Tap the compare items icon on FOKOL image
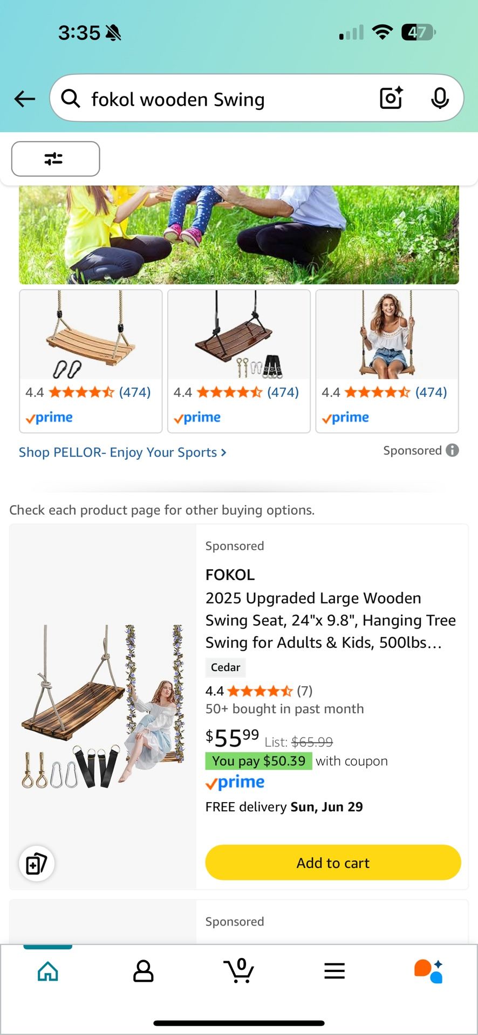Image resolution: width=478 pixels, height=1035 pixels. pos(37,864)
